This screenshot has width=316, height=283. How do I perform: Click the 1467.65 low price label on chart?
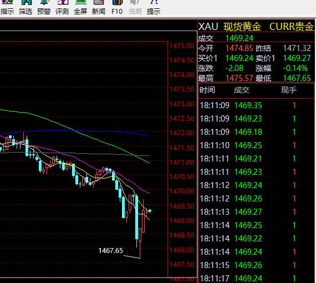coord(111,251)
